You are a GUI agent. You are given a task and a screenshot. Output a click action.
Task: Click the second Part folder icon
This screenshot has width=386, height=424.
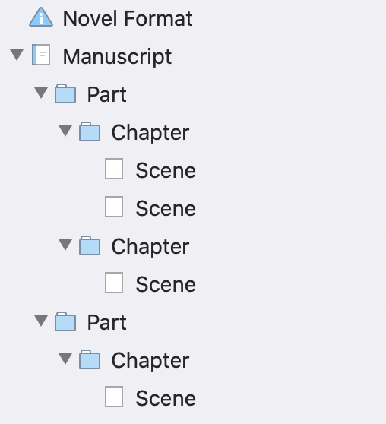(65, 321)
